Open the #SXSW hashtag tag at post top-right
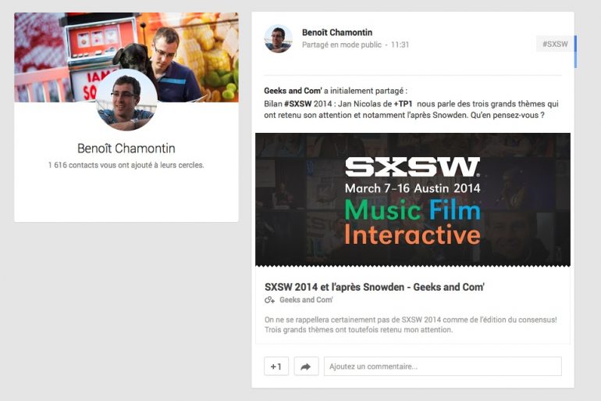601x401 pixels. pyautogui.click(x=555, y=45)
